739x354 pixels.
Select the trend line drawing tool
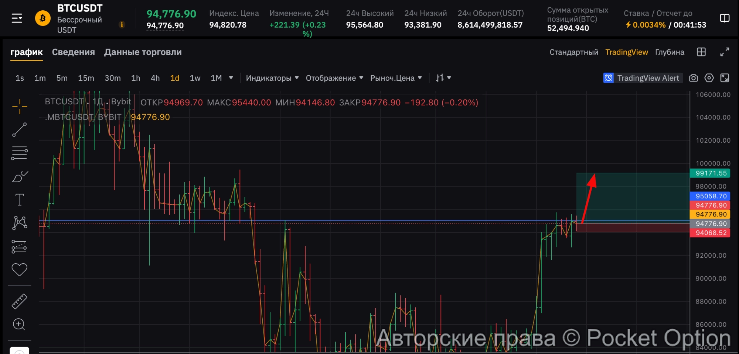(x=20, y=130)
